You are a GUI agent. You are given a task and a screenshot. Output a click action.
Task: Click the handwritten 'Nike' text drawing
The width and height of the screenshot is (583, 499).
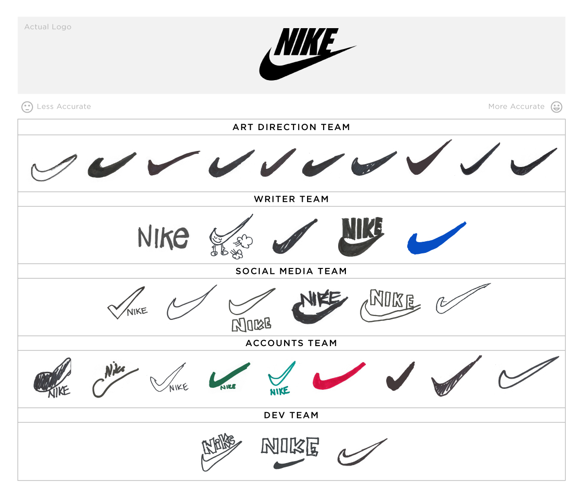coord(163,237)
